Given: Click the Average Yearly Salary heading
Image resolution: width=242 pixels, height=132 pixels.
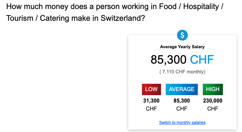Looking at the screenshot, I should (182, 47).
